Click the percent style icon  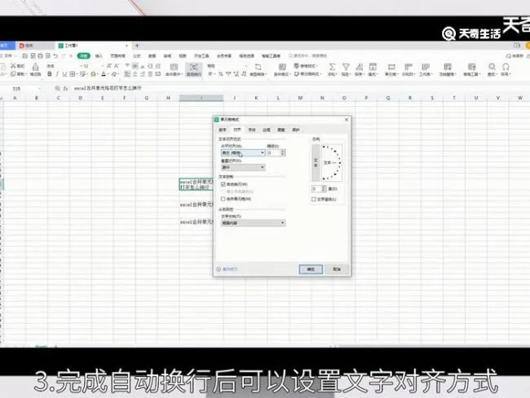pos(220,73)
